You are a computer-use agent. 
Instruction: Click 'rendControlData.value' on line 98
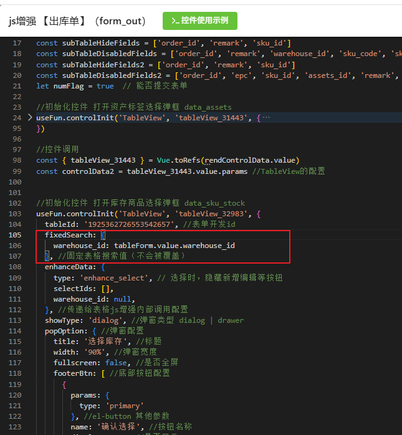[x=250, y=160]
